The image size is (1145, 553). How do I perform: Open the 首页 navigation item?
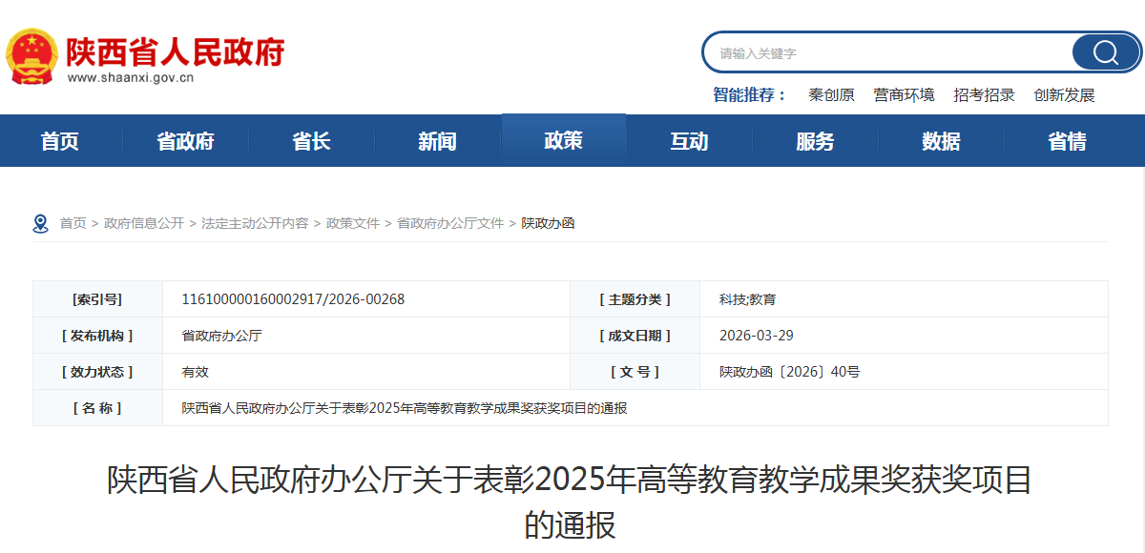tap(59, 140)
